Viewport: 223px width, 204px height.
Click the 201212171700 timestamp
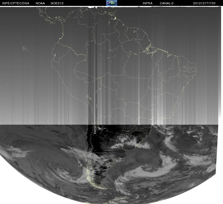point(204,3)
